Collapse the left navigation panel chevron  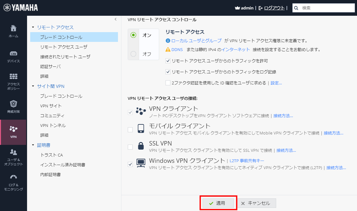tap(115, 20)
